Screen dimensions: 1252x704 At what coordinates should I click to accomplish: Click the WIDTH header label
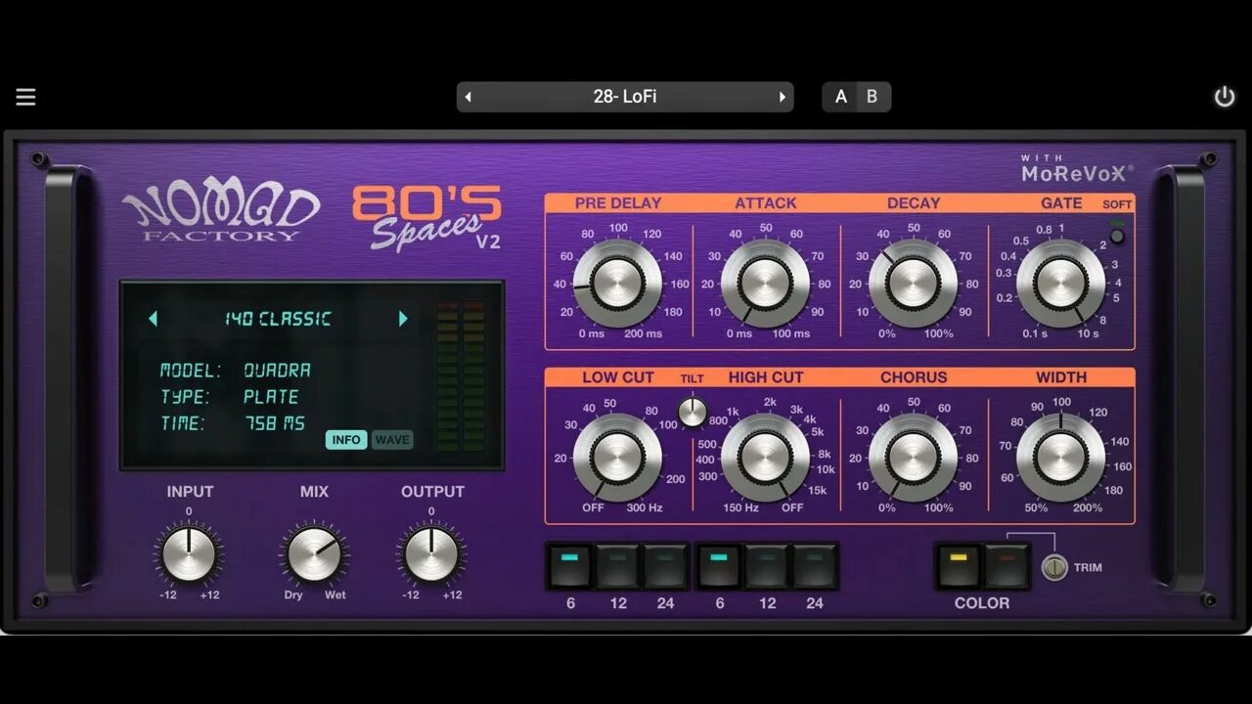(1061, 377)
